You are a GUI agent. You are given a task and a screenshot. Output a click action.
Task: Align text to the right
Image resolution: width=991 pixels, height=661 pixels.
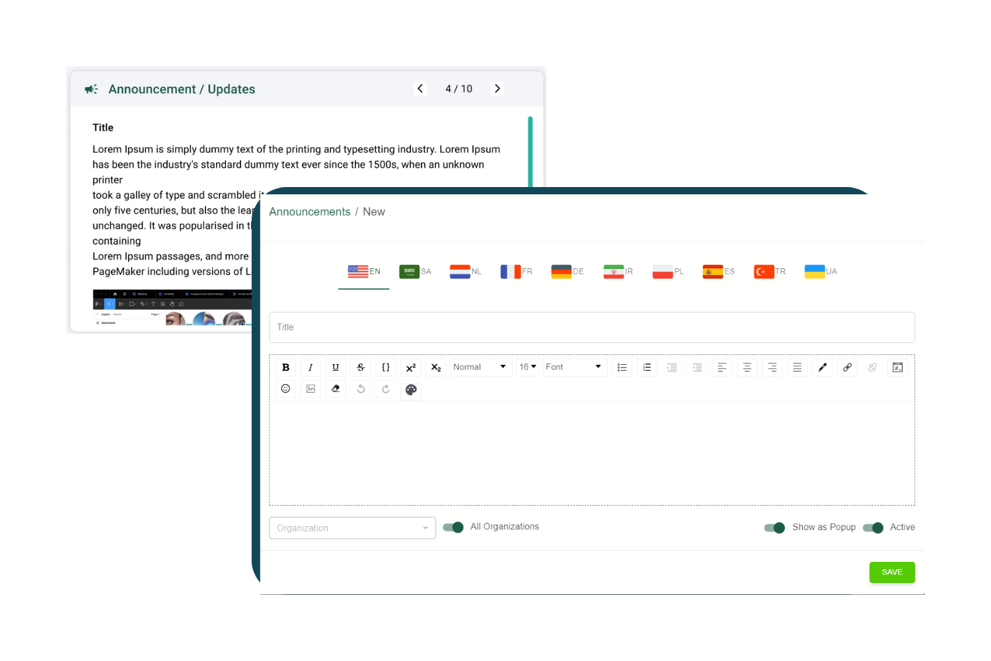click(x=772, y=368)
